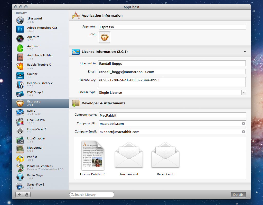Image resolution: width=263 pixels, height=205 pixels.
Task: Click the flame icon button in bottom bar
Action: tap(27, 194)
